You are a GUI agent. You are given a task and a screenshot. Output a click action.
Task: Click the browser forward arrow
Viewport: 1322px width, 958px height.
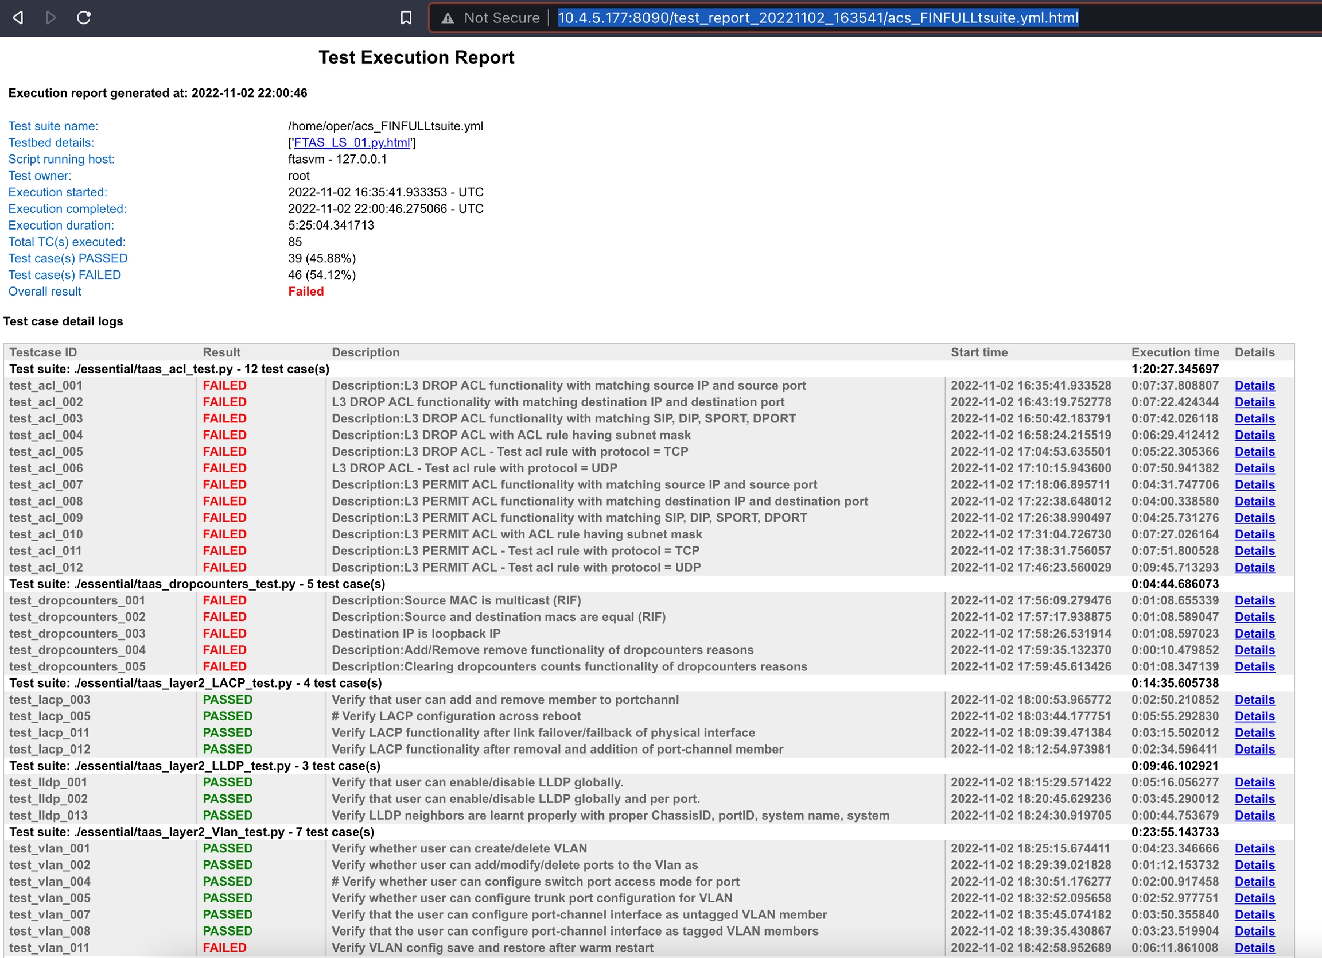click(50, 17)
